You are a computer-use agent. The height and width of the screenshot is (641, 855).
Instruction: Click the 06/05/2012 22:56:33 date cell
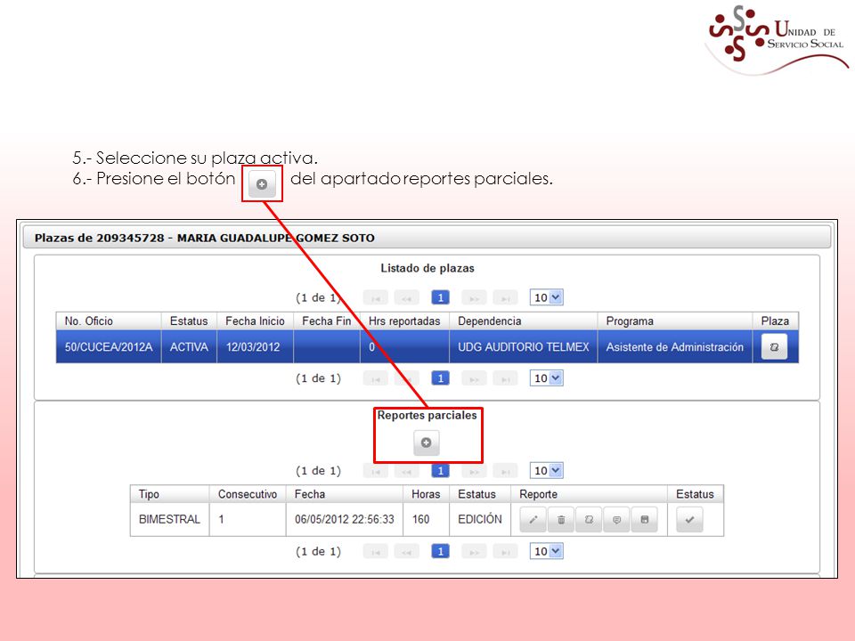coord(345,519)
